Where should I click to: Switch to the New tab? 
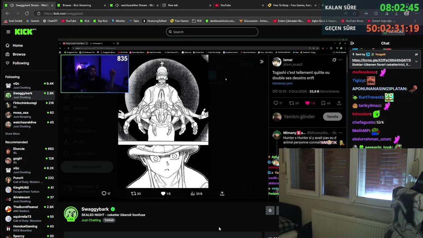[187, 5]
